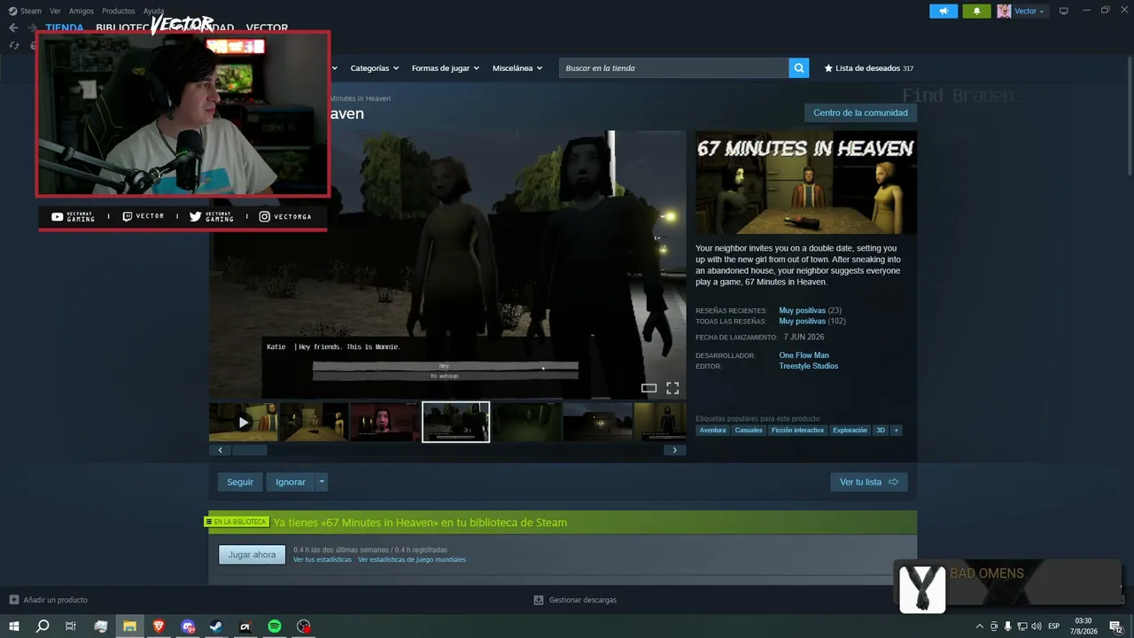Open the Steam announcements megaphone

pos(944,11)
